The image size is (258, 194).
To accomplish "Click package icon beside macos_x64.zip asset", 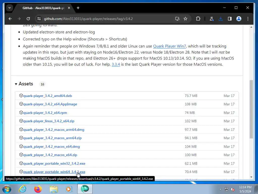I will tap(21, 155).
